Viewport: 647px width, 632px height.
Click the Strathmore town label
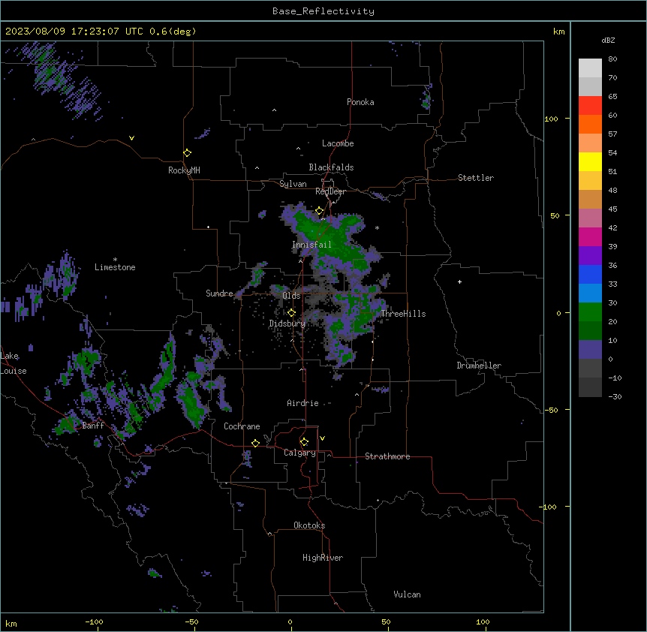[x=387, y=456]
